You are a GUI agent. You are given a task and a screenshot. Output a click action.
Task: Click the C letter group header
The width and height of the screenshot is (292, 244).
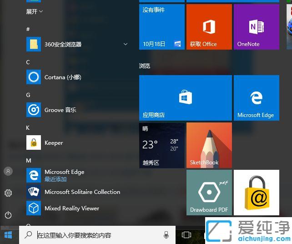tap(28, 62)
